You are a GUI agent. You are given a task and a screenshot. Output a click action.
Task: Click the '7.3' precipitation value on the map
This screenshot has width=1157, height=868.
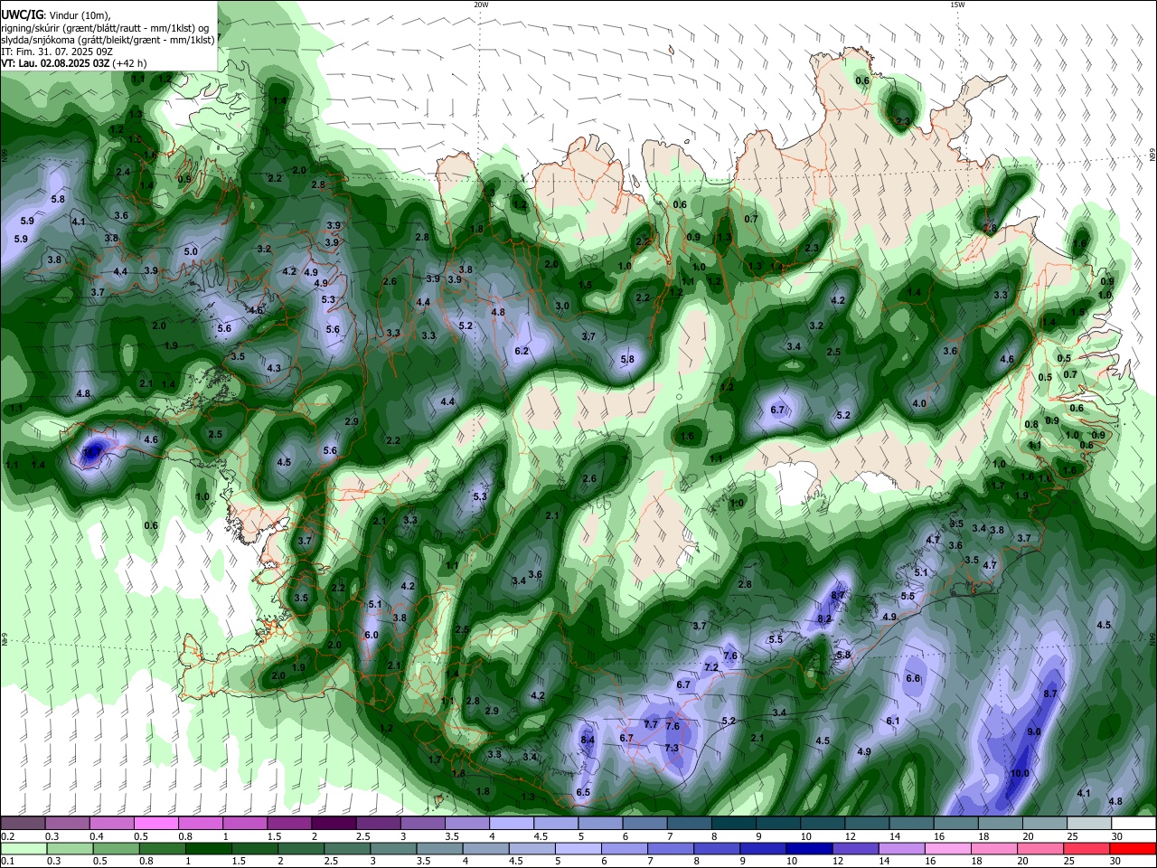click(672, 749)
